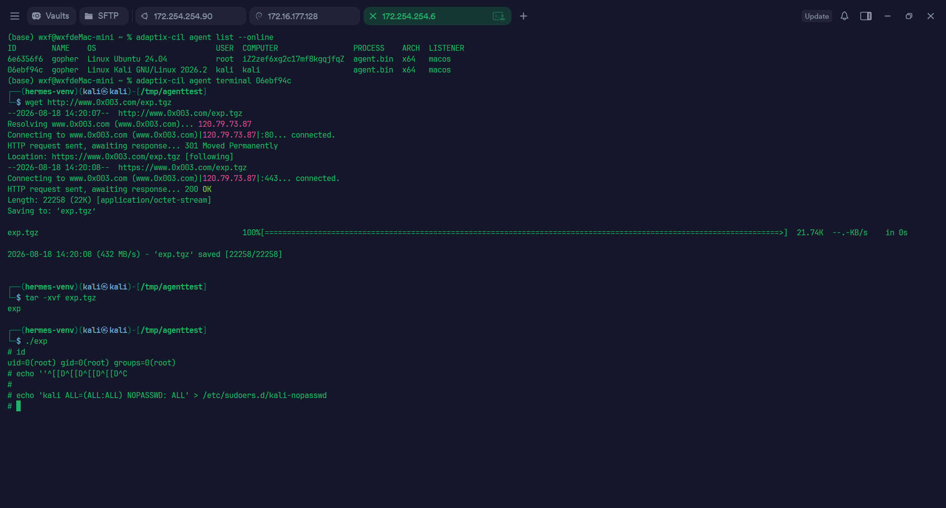
Task: Switch to the 172.254.254.90 tab
Action: click(191, 16)
